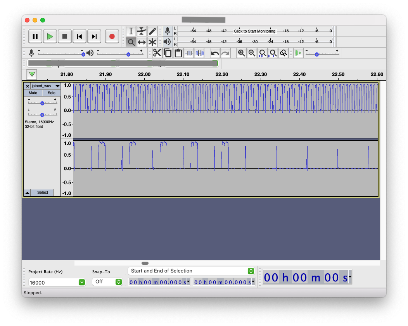Image resolution: width=408 pixels, height=326 pixels.
Task: Zoom in on the waveform
Action: point(241,53)
